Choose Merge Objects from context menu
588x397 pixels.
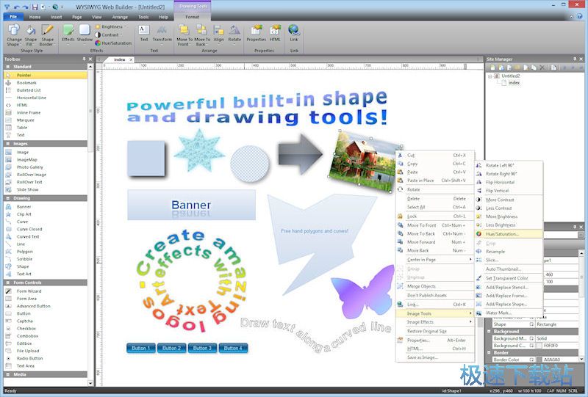click(x=435, y=286)
